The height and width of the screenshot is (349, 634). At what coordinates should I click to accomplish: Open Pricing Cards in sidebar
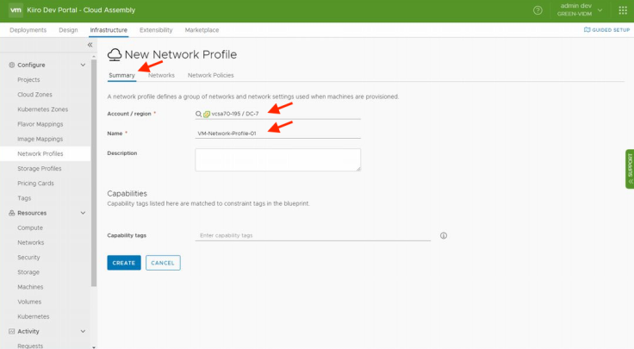[x=35, y=184]
